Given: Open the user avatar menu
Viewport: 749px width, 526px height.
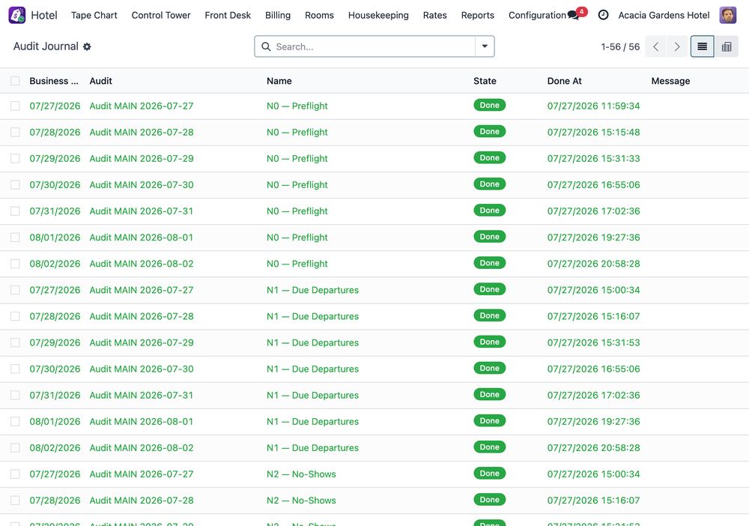Looking at the screenshot, I should click(727, 15).
